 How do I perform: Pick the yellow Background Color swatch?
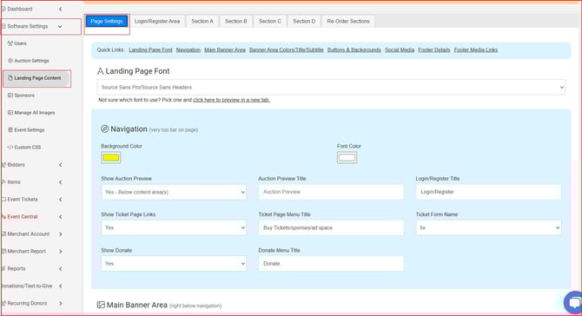click(x=110, y=158)
